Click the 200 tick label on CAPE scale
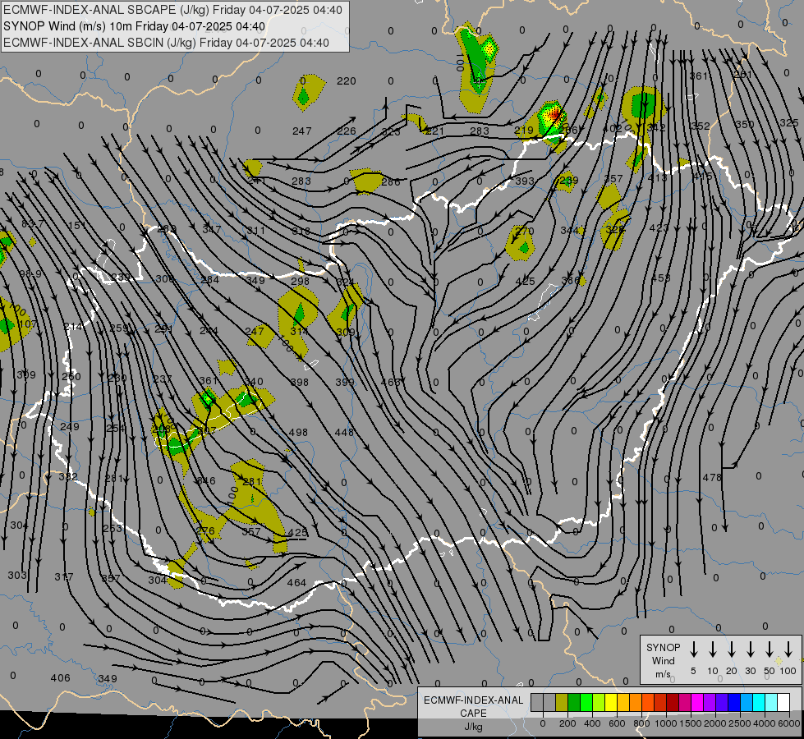Image resolution: width=804 pixels, height=739 pixels. pyautogui.click(x=567, y=723)
